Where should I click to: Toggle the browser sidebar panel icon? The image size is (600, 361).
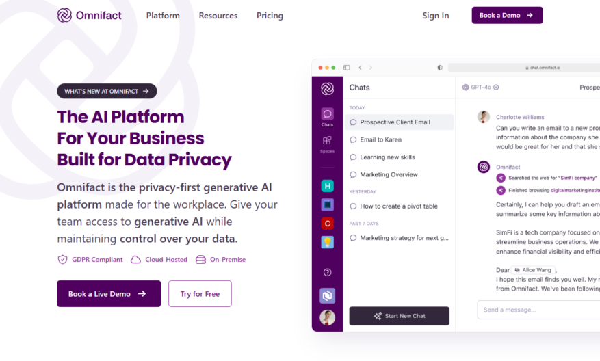(347, 68)
